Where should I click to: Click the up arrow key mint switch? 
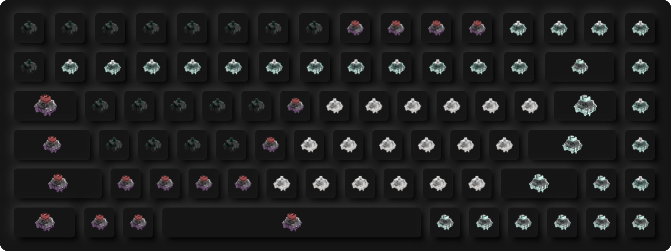coord(601,183)
